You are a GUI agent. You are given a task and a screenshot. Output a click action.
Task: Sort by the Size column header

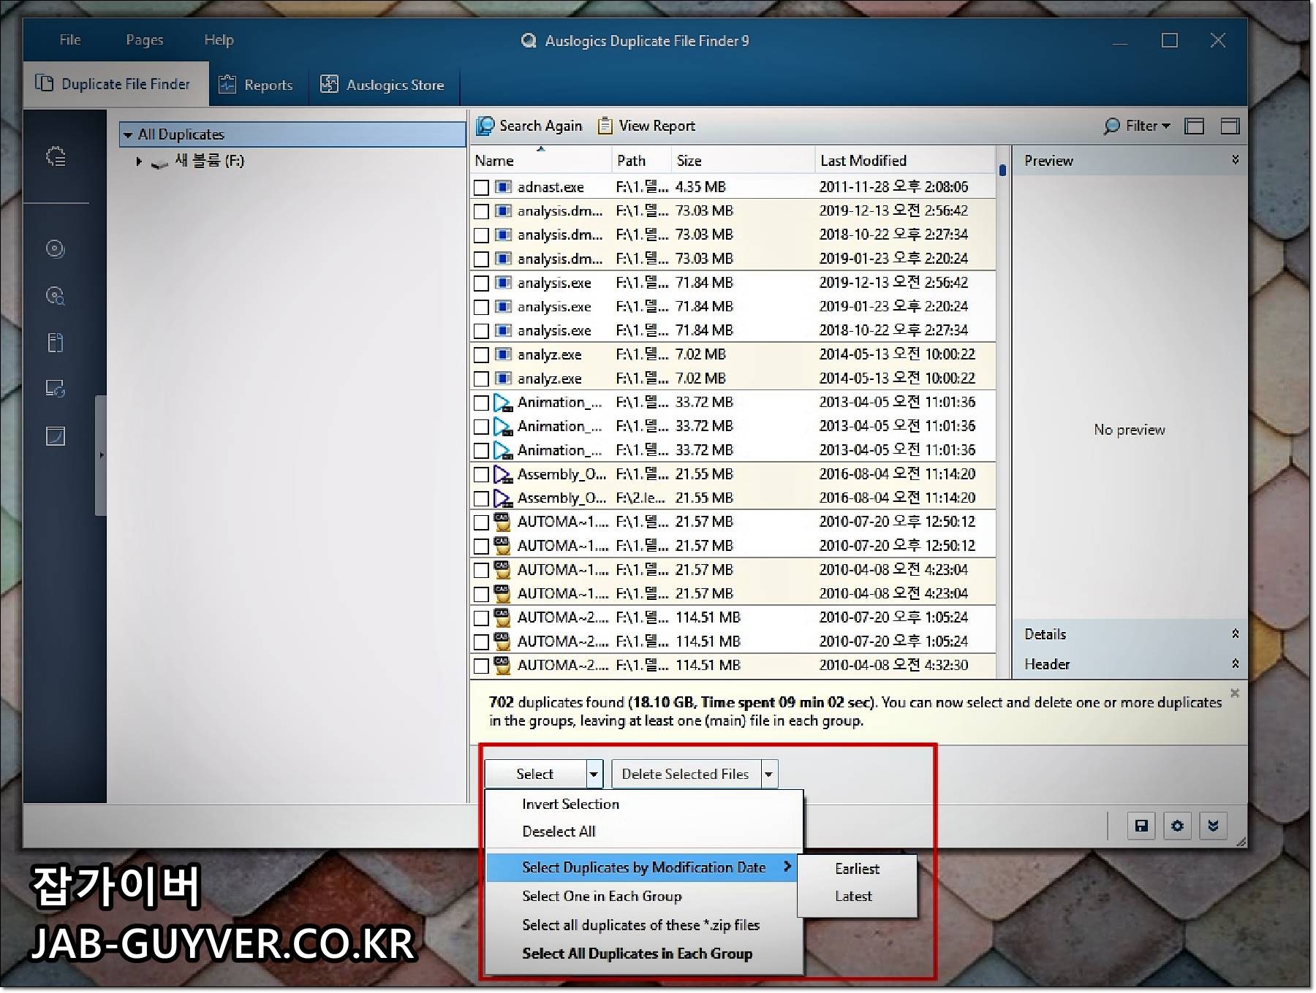coord(743,161)
